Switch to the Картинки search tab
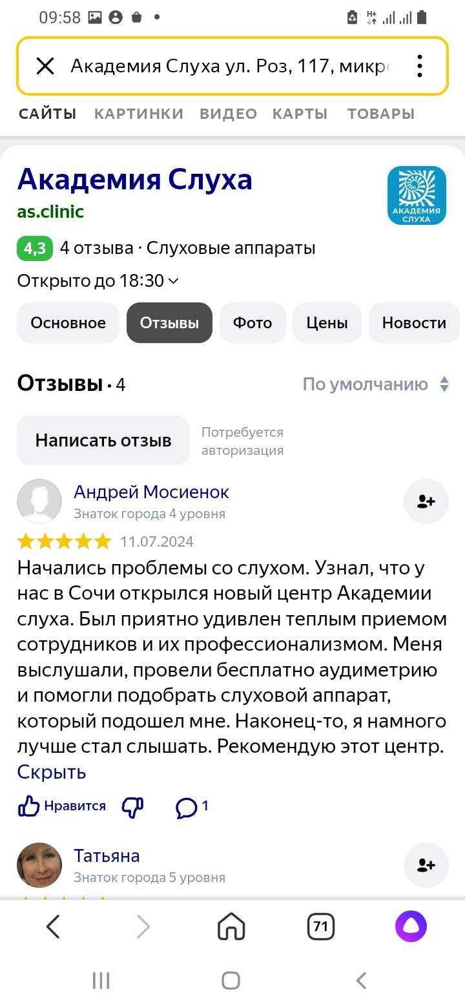 (138, 114)
